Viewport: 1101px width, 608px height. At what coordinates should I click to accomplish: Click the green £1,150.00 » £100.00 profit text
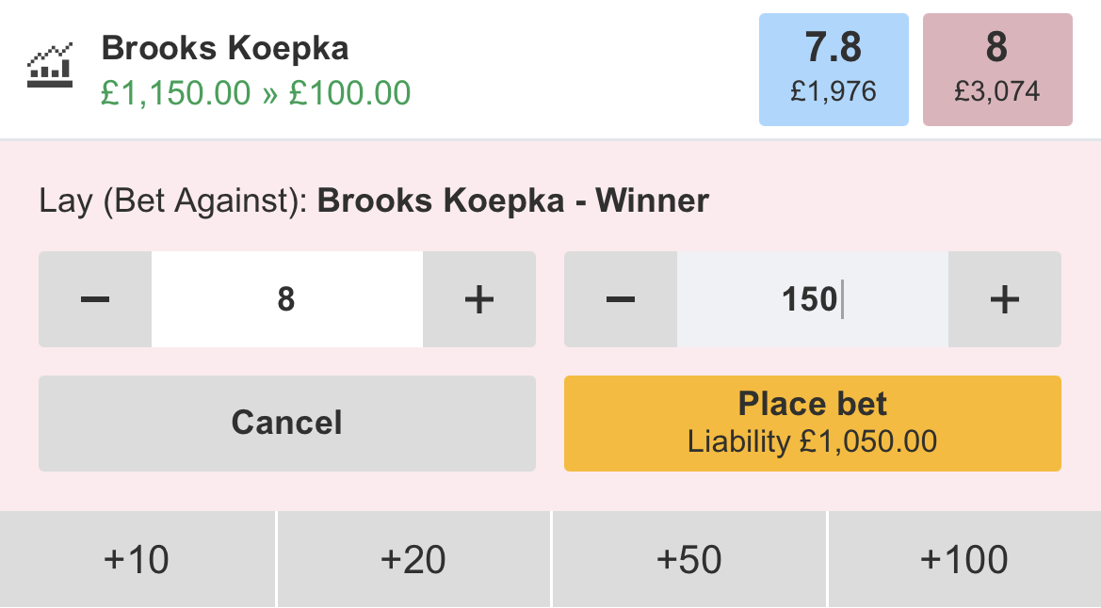click(x=255, y=92)
